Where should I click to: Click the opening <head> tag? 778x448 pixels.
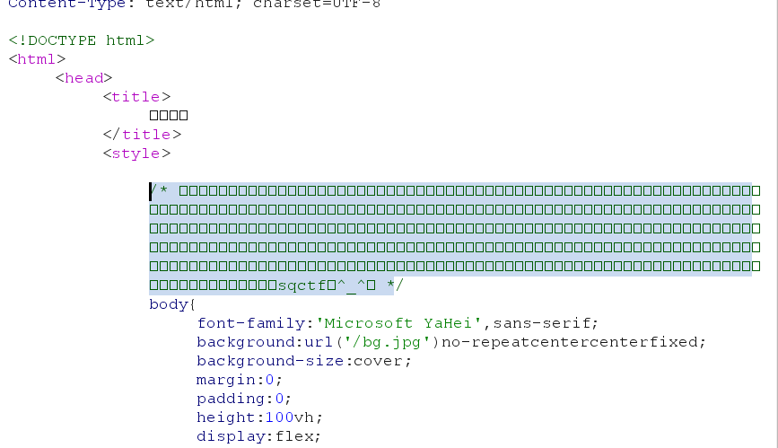tap(83, 78)
